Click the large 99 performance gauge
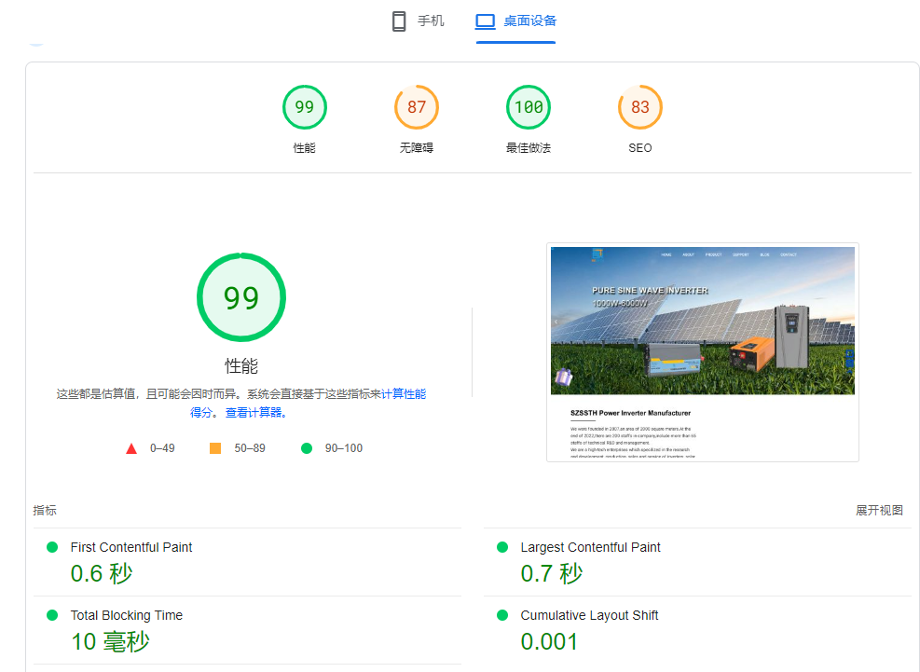 (240, 296)
